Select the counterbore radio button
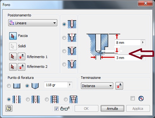The width and height of the screenshot is (155, 118). coord(64,38)
